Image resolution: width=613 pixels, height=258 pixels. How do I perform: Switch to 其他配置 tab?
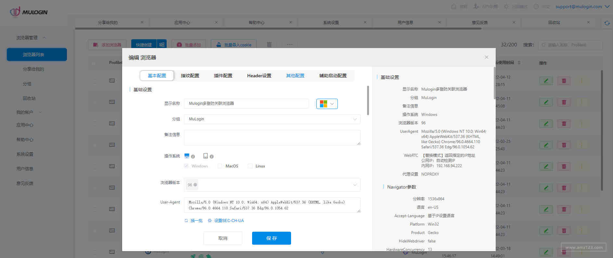point(295,76)
